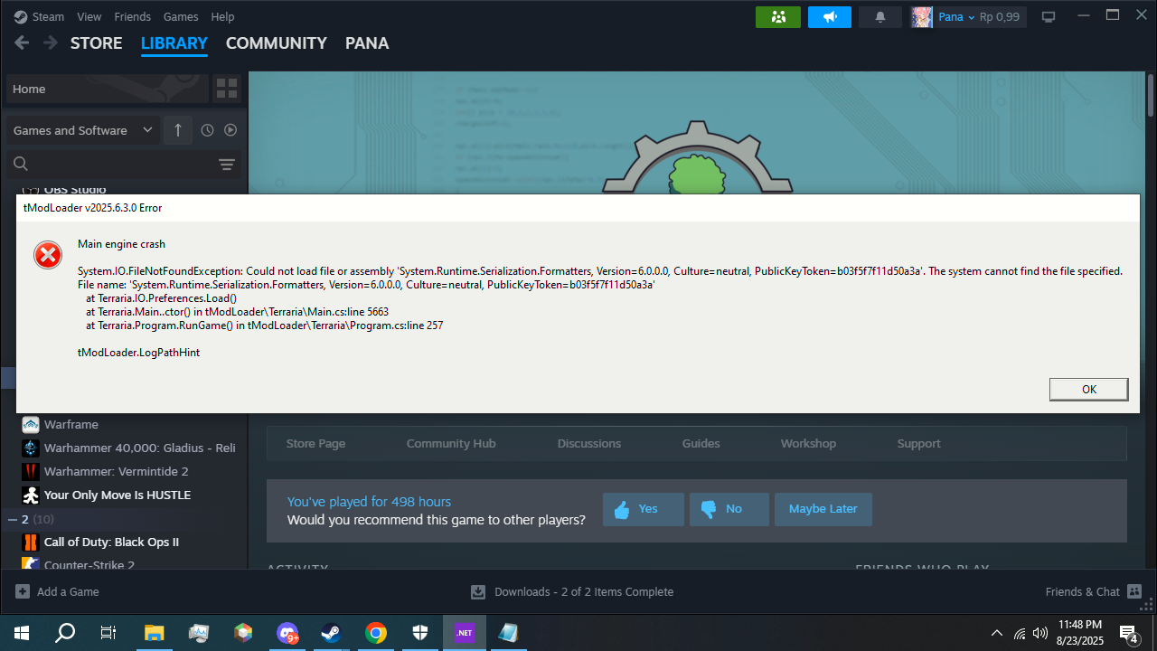Go forward with the right arrow
The image size is (1157, 651).
51,42
